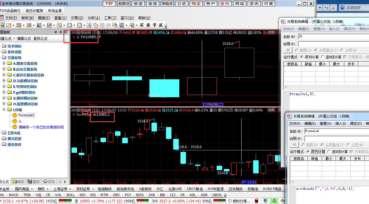369x204 pixels.
Task: Click the eraser tool icon
Action: (108, 25)
